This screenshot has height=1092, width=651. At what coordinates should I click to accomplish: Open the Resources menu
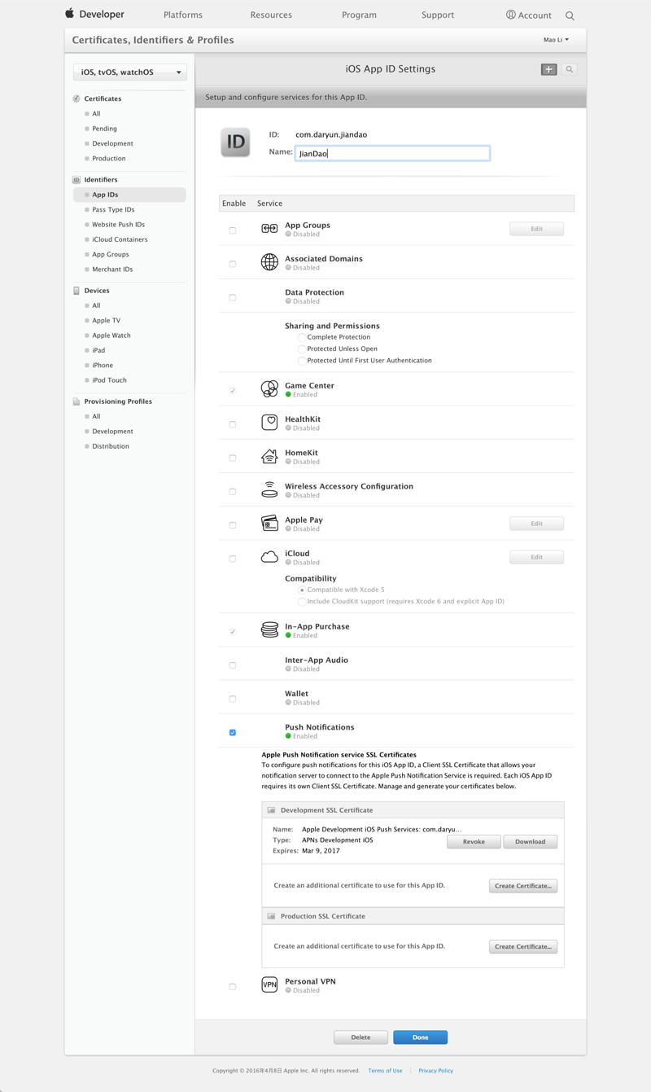tap(271, 15)
